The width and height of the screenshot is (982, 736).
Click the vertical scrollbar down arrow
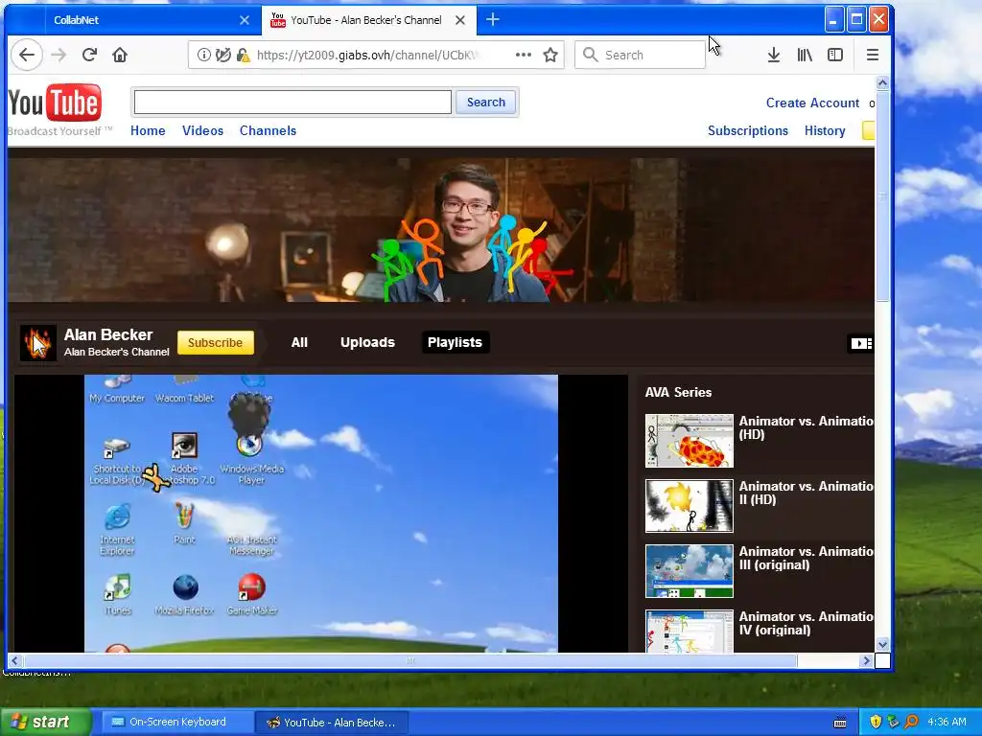(882, 644)
